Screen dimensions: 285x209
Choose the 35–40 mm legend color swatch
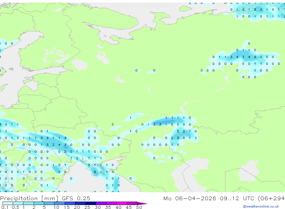pos(111,203)
